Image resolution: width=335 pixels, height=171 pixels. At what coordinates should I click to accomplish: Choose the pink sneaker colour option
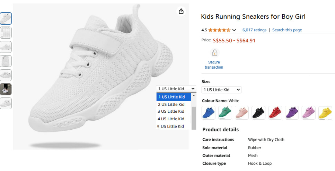pyautogui.click(x=242, y=113)
